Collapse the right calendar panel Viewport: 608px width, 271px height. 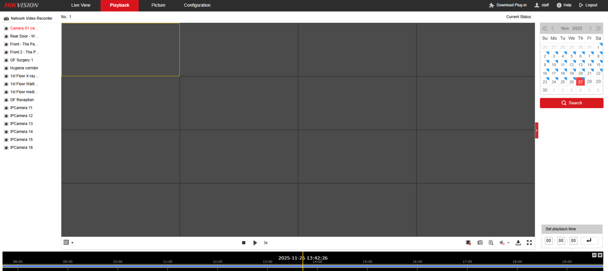(x=537, y=130)
